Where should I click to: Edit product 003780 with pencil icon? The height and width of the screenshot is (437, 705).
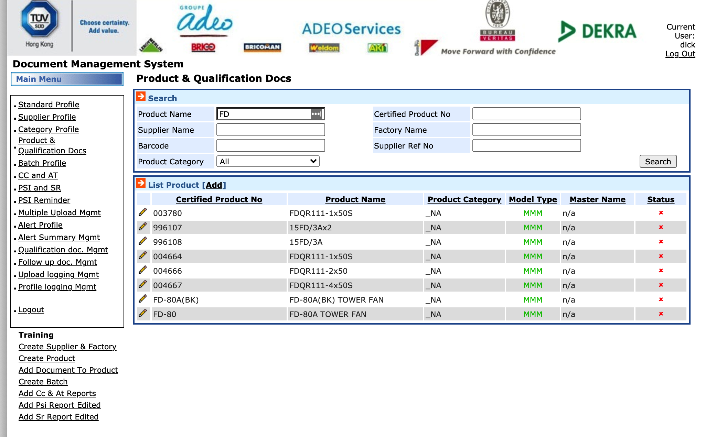(143, 212)
